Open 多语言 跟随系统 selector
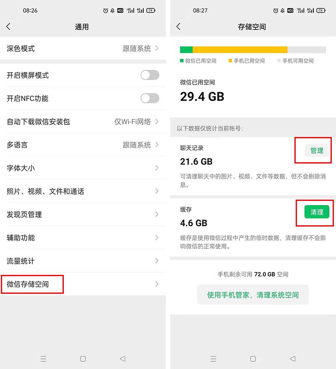The width and height of the screenshot is (336, 369). point(140,145)
